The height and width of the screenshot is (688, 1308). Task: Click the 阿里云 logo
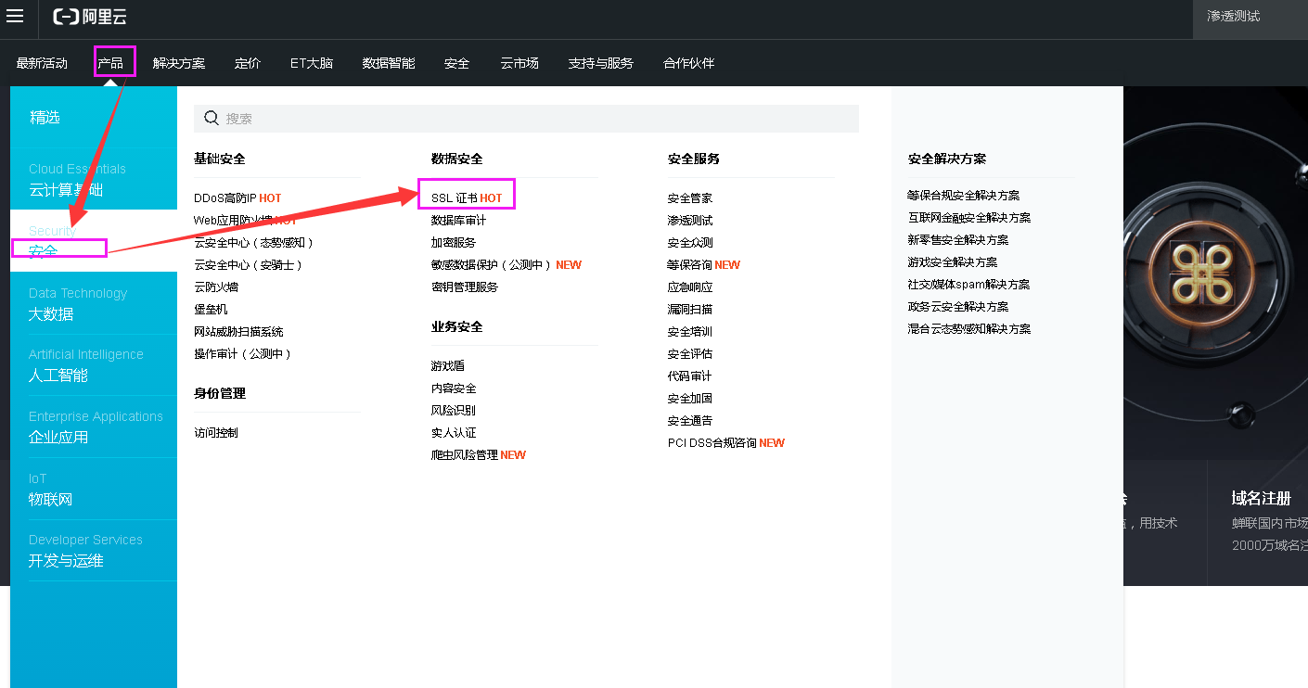pos(91,17)
